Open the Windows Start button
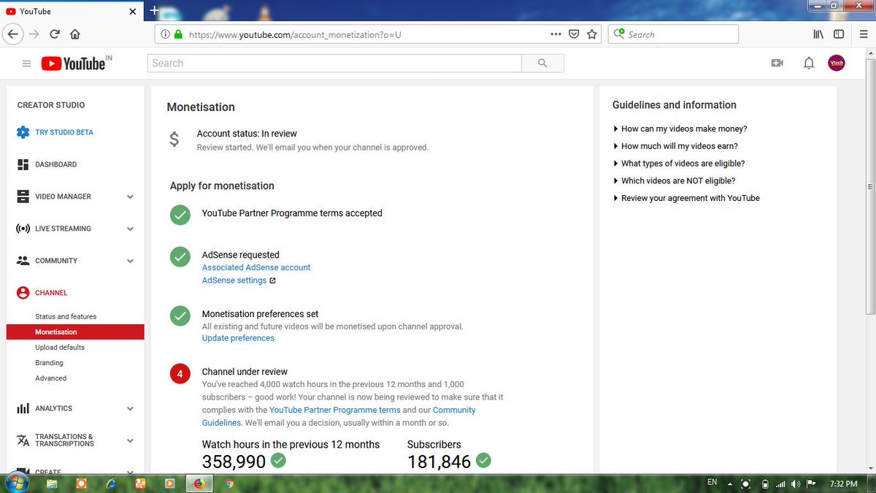Screen dimensions: 876x493 16,483
